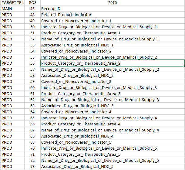The image size is (185, 170).
Task: Click the TARGET TBL column header
Action: pyautogui.click(x=12, y=3)
